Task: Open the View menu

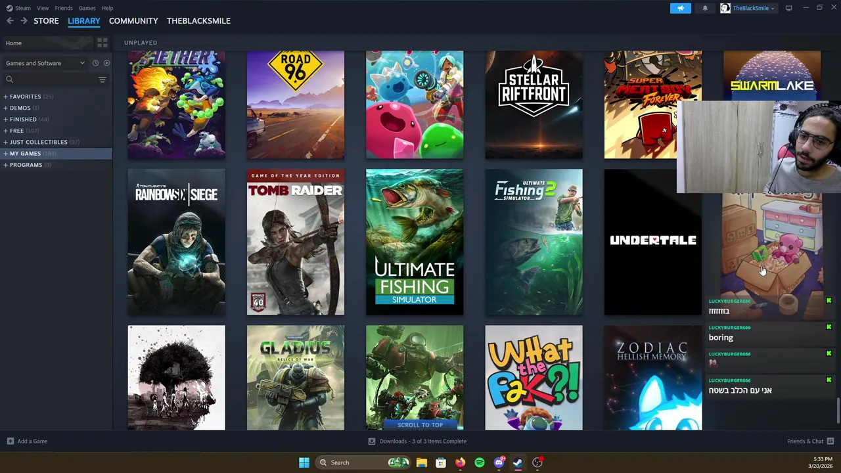Action: [x=43, y=8]
